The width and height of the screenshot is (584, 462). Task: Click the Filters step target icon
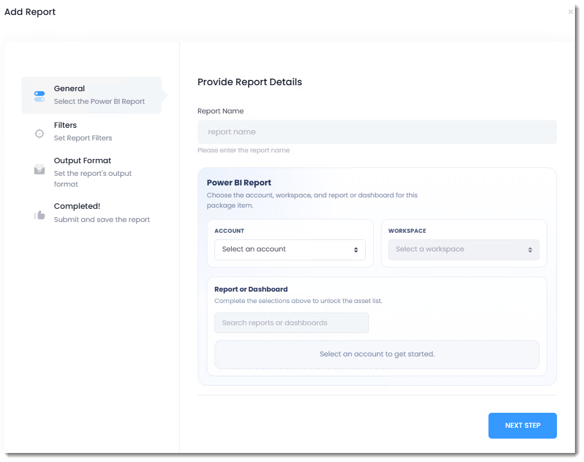pyautogui.click(x=40, y=134)
